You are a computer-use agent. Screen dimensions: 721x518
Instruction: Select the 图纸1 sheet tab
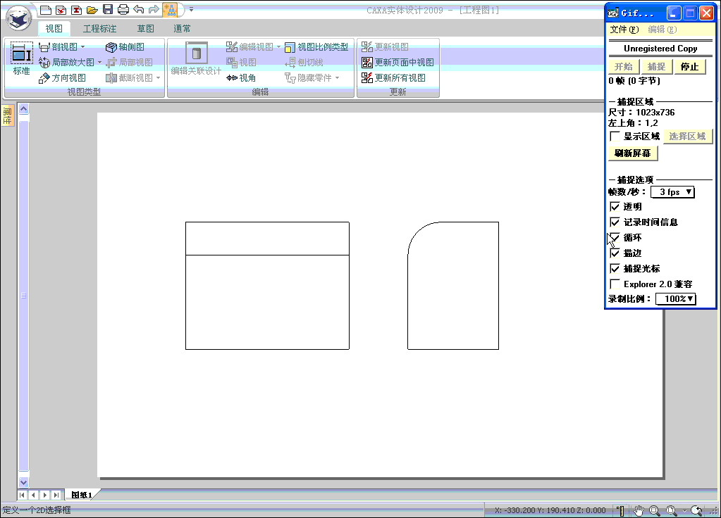[82, 495]
